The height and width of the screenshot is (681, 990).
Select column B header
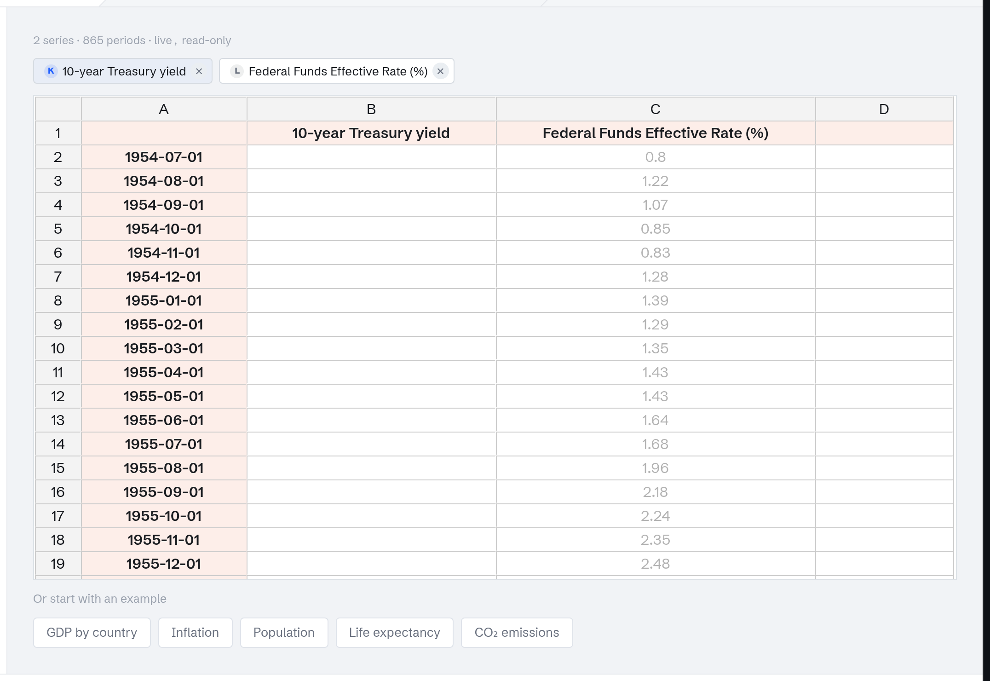coord(371,109)
